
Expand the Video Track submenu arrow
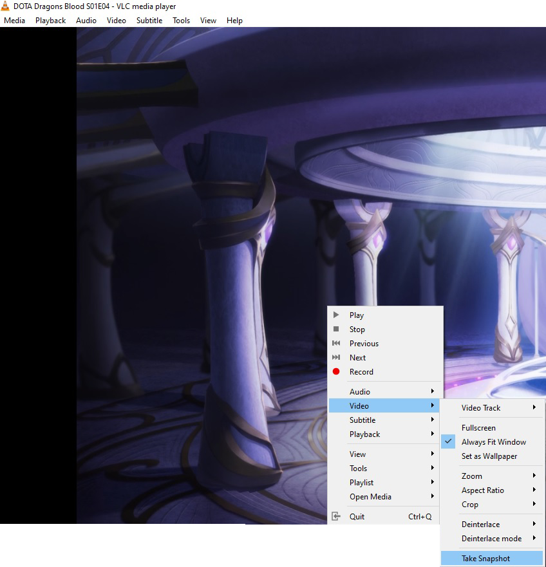[x=534, y=407]
